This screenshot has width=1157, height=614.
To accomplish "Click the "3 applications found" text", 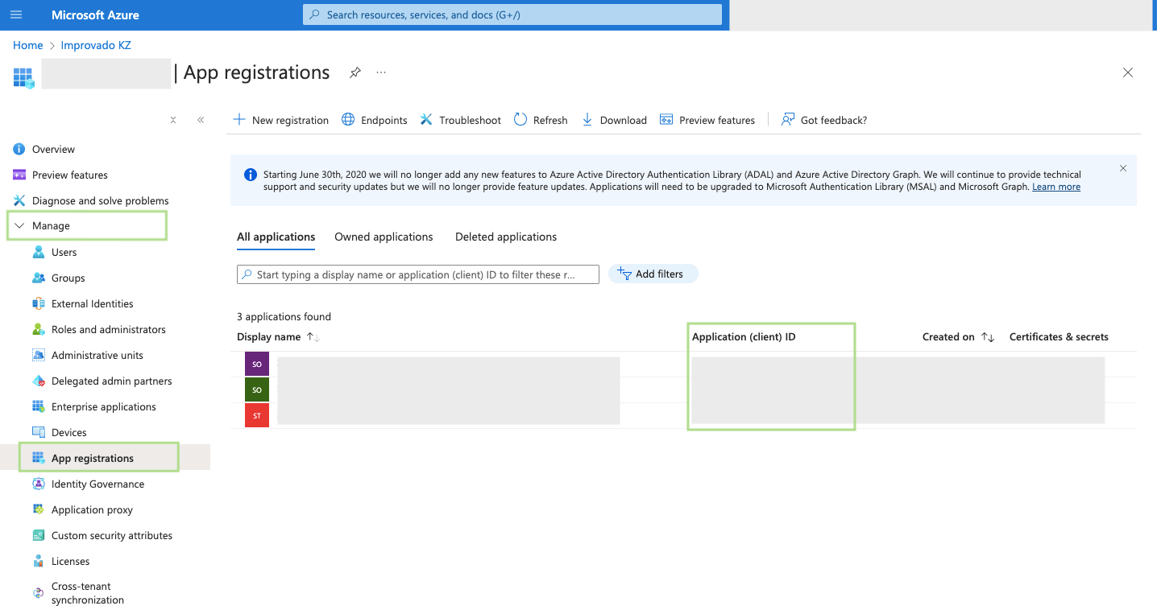I will [x=284, y=316].
